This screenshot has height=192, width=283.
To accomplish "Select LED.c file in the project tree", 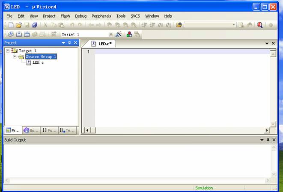I will (x=38, y=62).
